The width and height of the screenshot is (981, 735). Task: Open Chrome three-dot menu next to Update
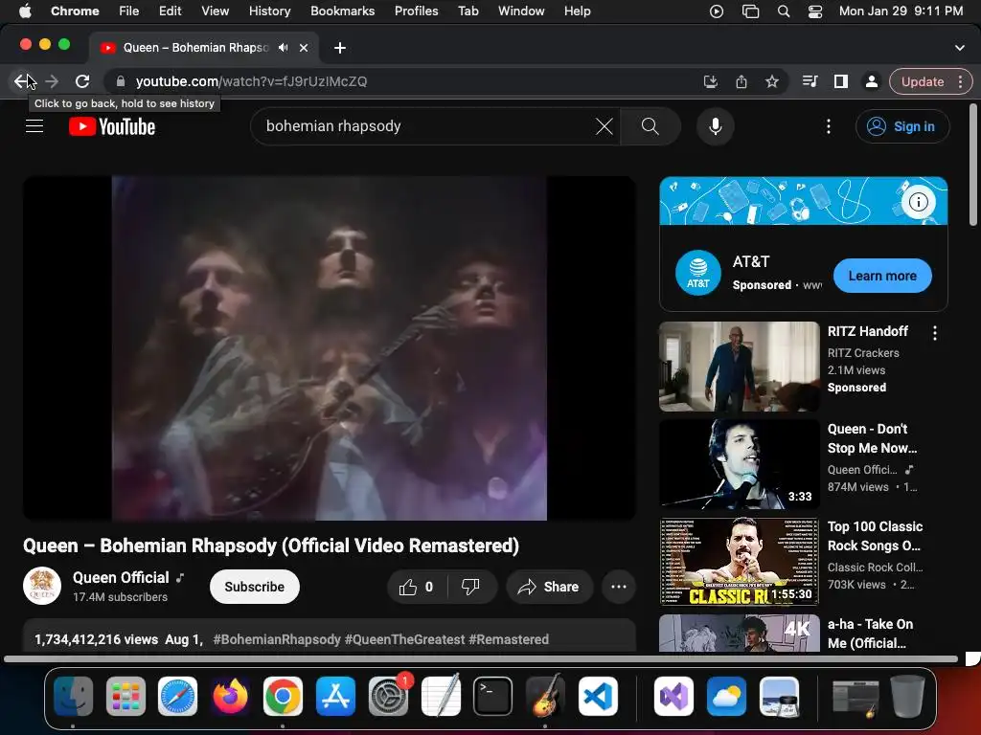[960, 81]
